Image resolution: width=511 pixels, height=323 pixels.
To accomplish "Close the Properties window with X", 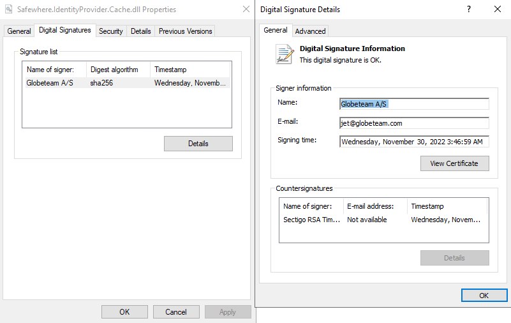I will tap(246, 10).
